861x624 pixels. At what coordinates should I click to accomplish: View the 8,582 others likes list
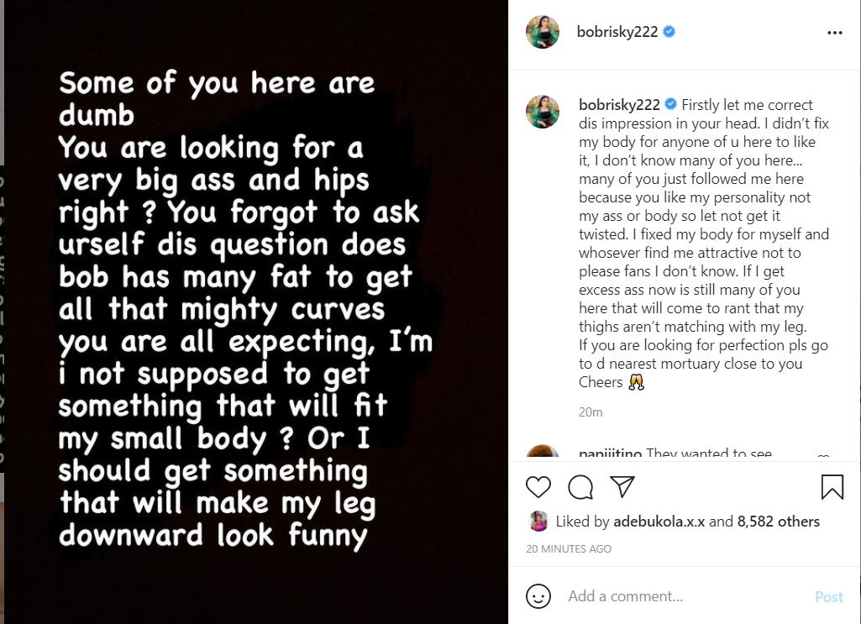778,522
